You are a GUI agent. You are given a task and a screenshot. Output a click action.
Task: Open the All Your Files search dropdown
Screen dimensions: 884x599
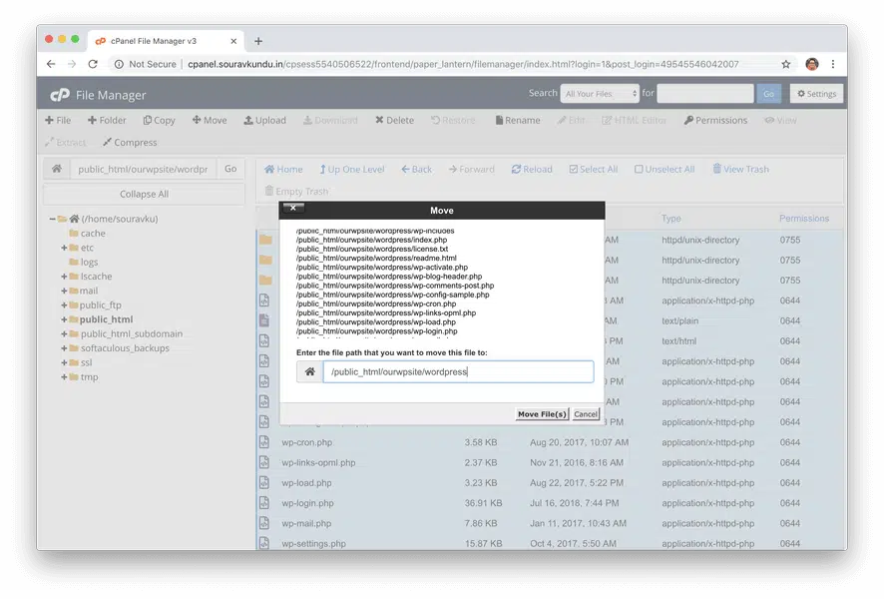tap(600, 94)
